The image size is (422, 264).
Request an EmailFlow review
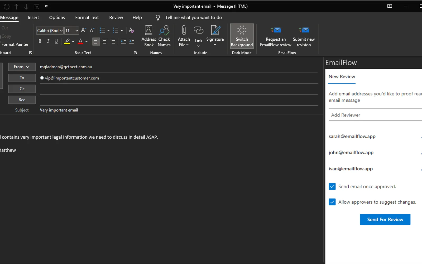point(276,36)
